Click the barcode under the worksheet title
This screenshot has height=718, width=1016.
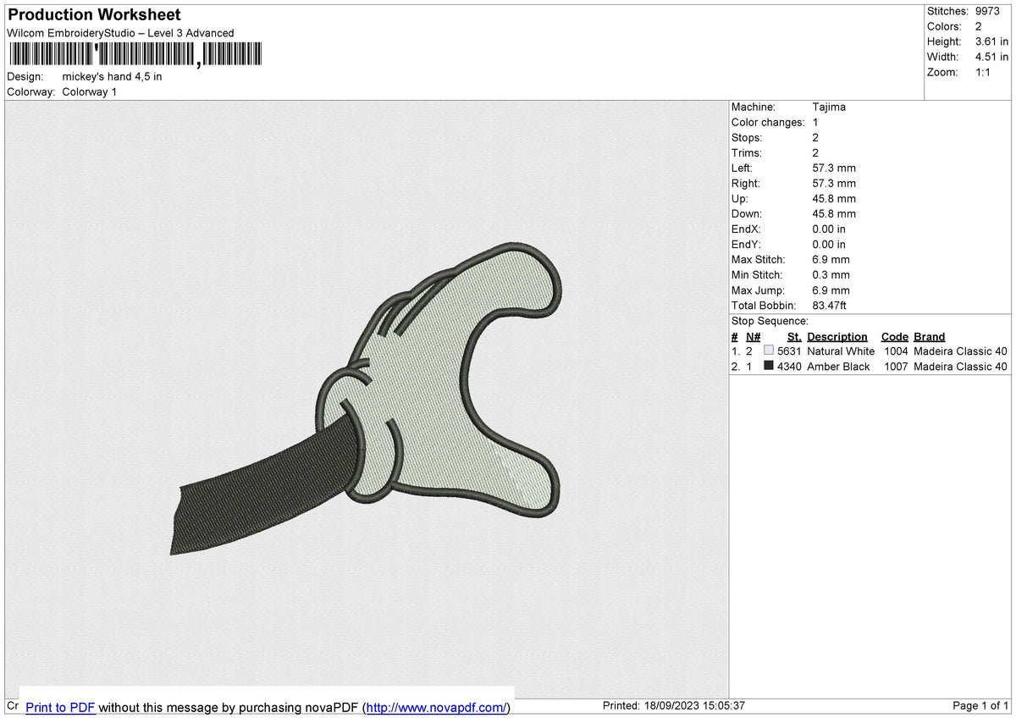(135, 55)
